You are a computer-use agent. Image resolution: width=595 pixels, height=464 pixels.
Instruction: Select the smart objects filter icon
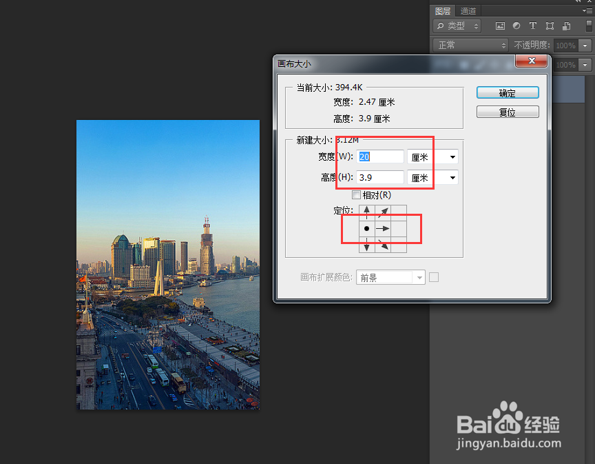(567, 26)
